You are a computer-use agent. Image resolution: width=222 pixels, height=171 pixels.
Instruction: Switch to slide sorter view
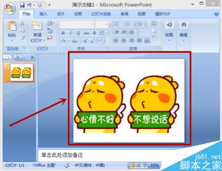pos(139,166)
